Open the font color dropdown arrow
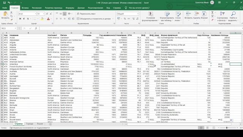The width and height of the screenshot is (243, 137). (51, 19)
